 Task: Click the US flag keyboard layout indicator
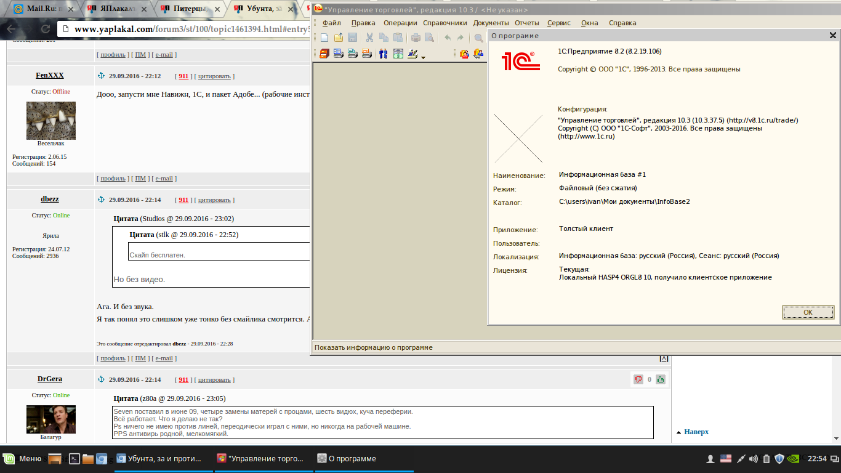point(726,458)
